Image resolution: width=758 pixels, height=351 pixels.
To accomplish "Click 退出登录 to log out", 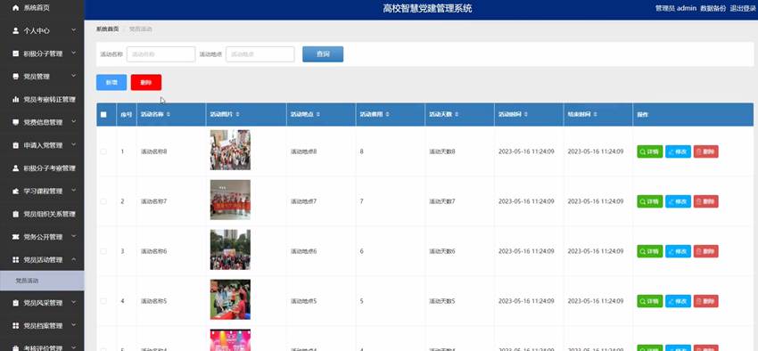I will [x=743, y=8].
